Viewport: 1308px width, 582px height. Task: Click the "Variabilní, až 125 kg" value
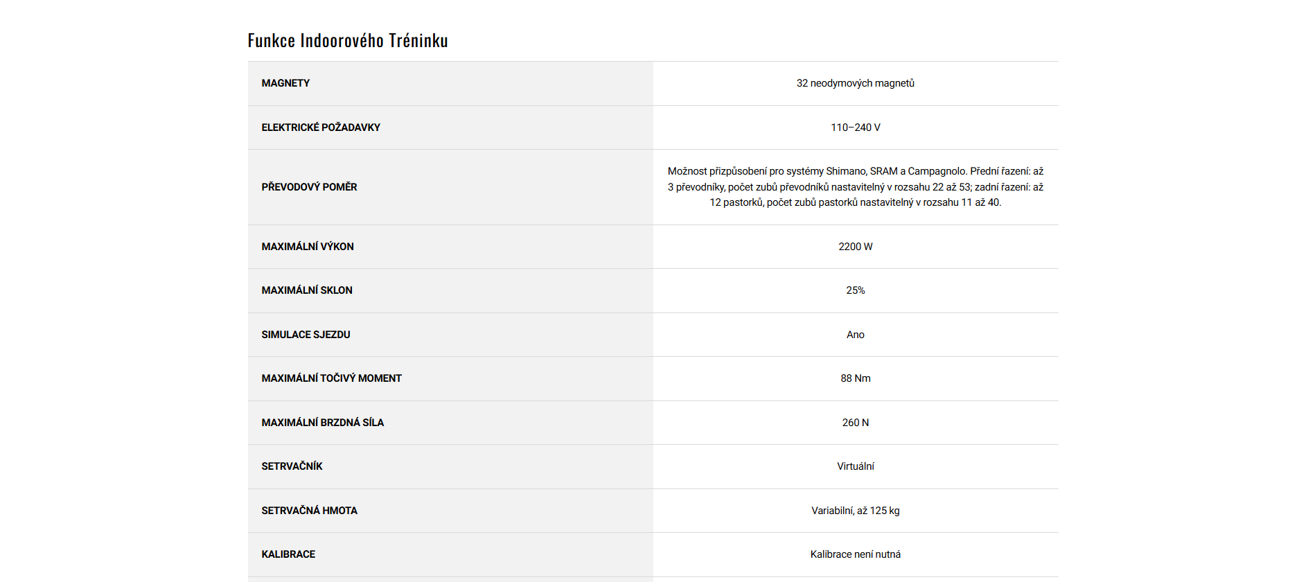tap(855, 511)
